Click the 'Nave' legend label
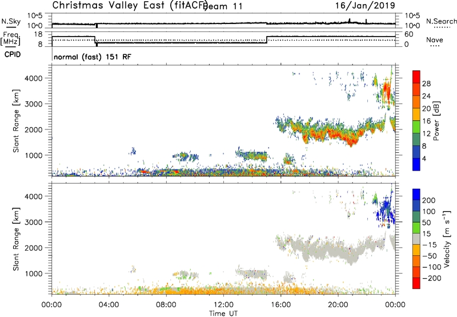The height and width of the screenshot is (317, 457). [435, 40]
